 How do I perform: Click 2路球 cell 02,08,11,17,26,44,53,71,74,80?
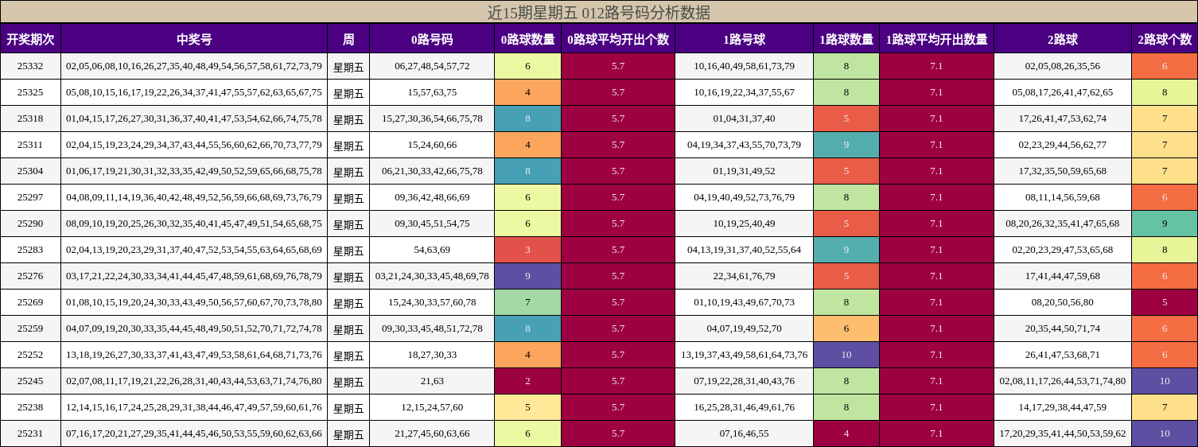pos(1063,381)
